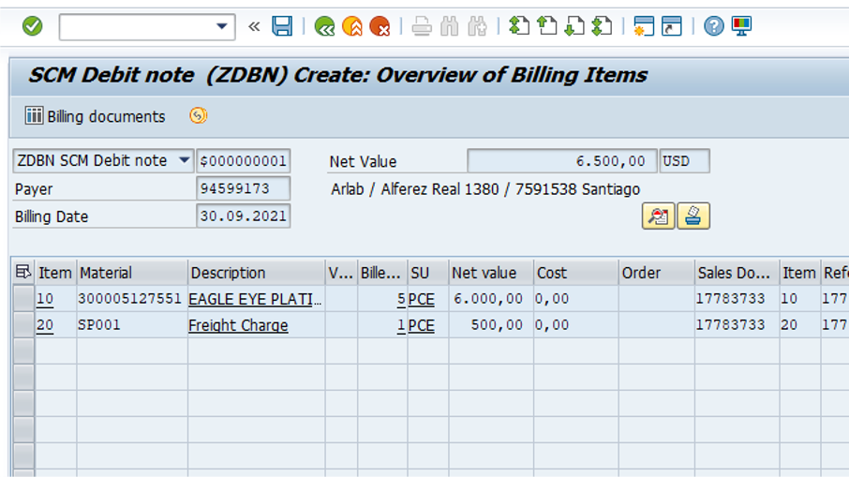Open EAGLE EYE PLATI... description link

point(255,299)
